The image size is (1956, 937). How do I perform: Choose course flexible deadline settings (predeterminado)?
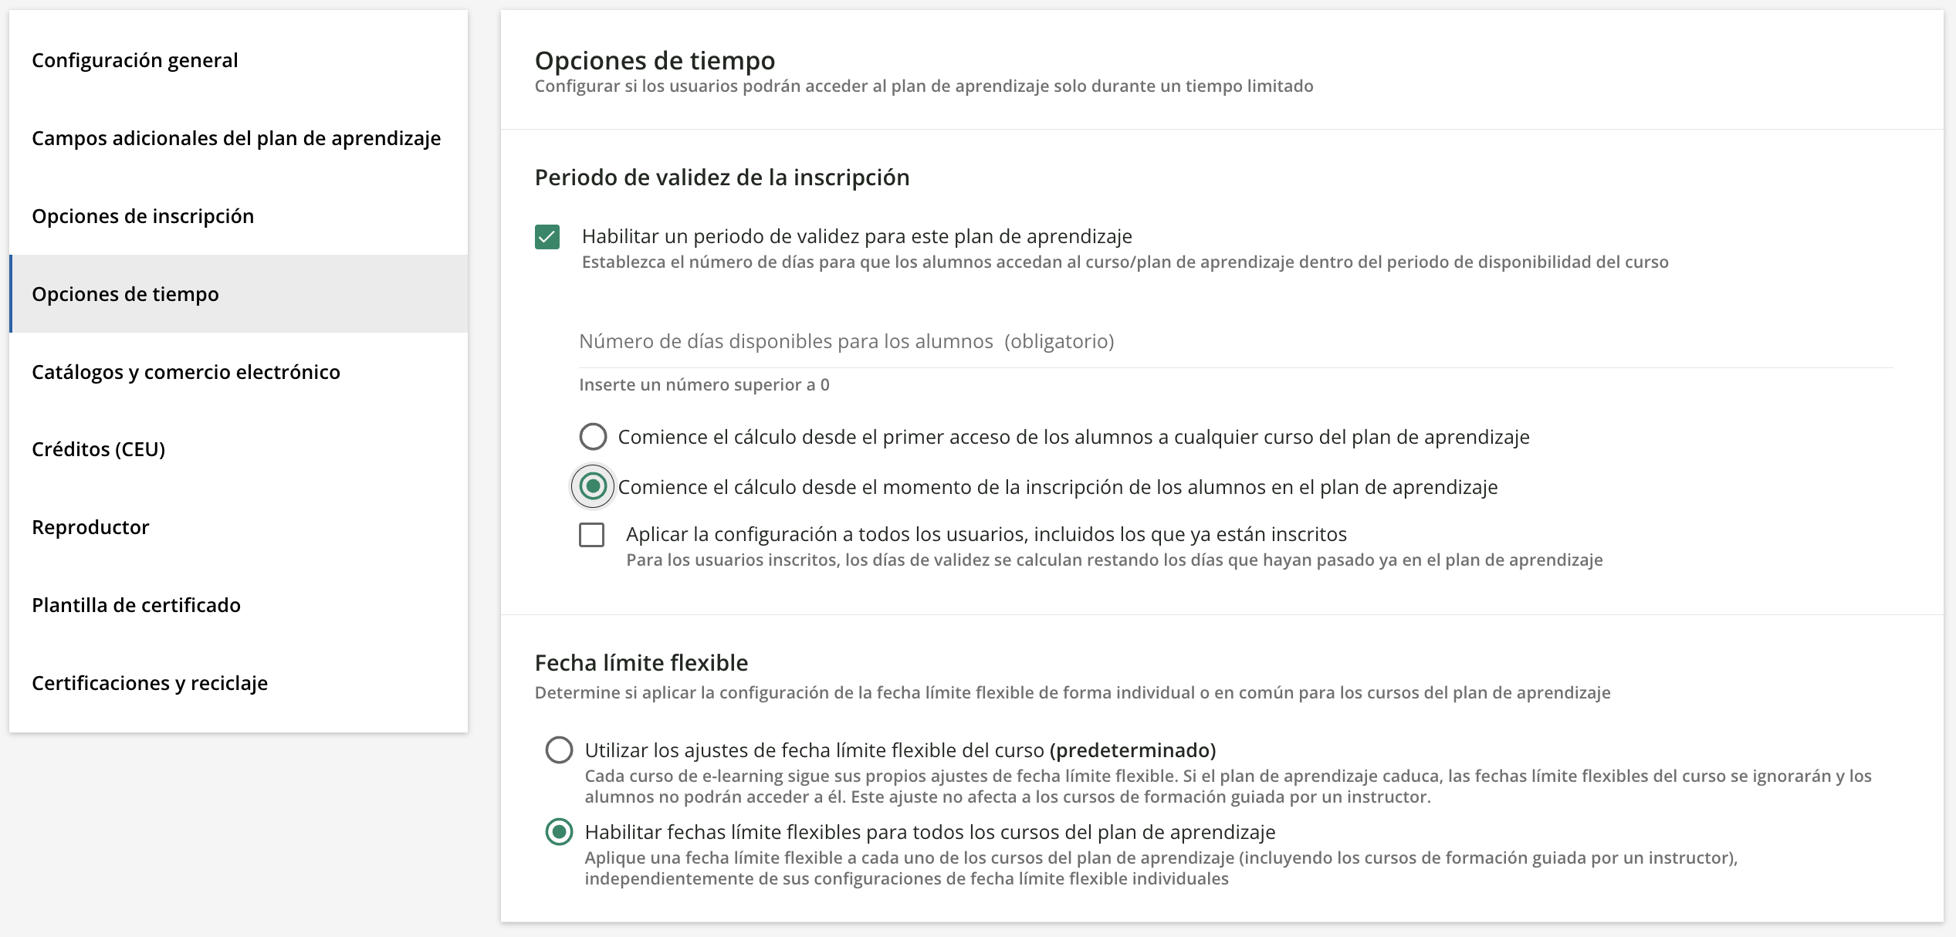click(x=559, y=749)
